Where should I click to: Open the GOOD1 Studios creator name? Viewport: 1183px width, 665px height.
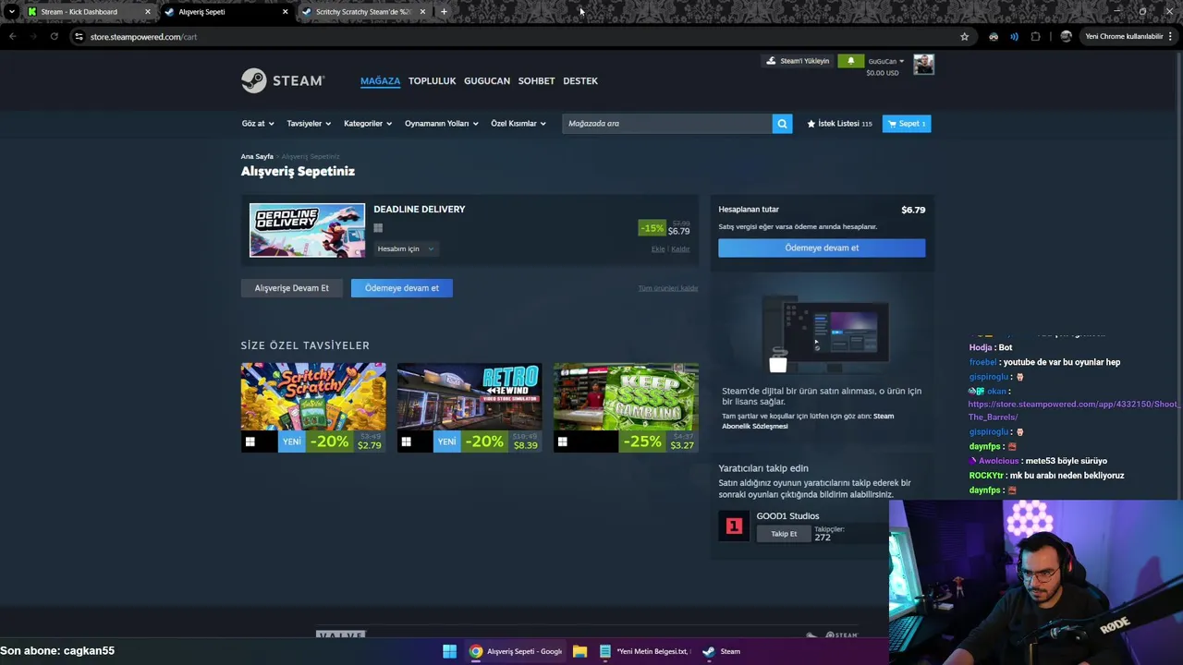(787, 516)
